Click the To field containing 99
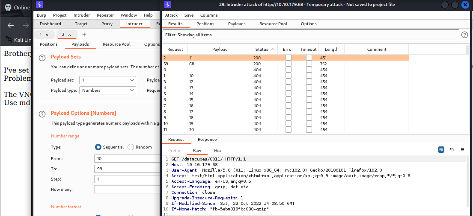This screenshot has width=473, height=216. coord(127,169)
